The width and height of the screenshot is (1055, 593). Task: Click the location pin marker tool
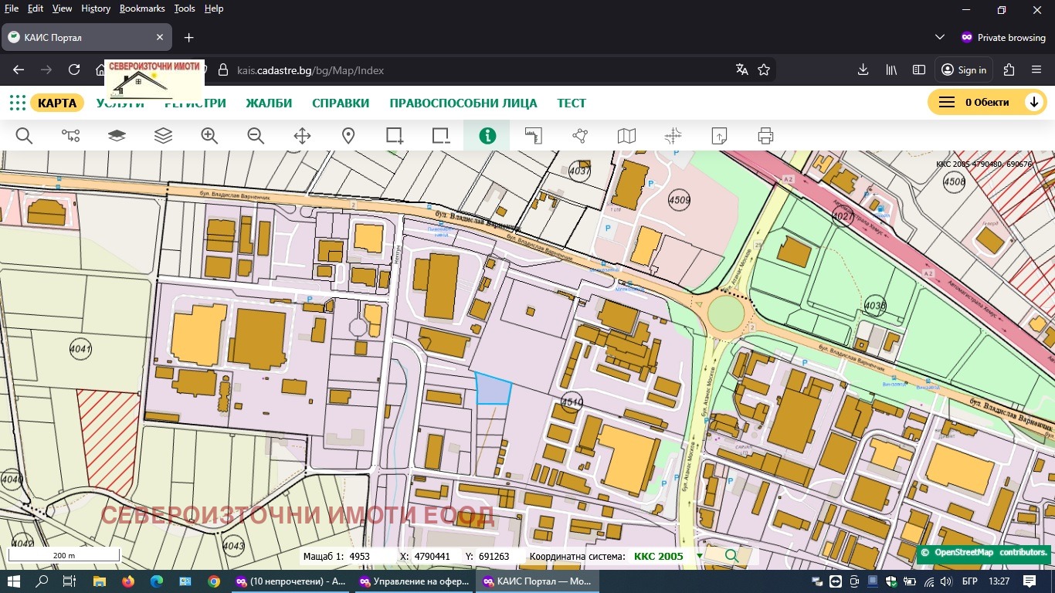(x=348, y=136)
